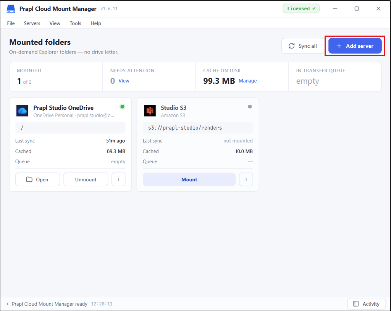Click the Manage link beside cache size

pyautogui.click(x=247, y=81)
